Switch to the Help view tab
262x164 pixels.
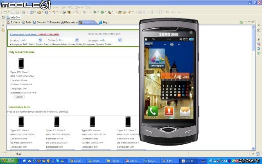(x=103, y=22)
